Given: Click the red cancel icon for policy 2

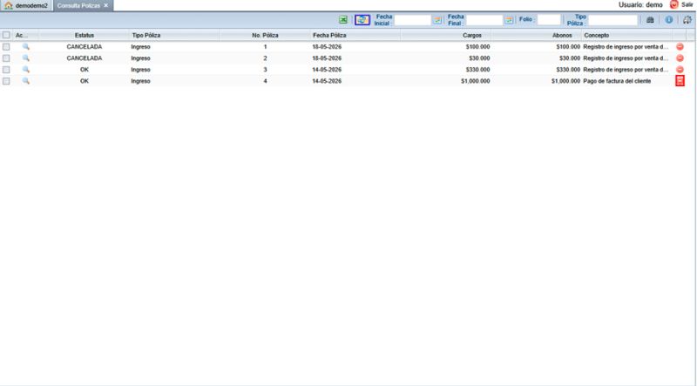Looking at the screenshot, I should [680, 58].
